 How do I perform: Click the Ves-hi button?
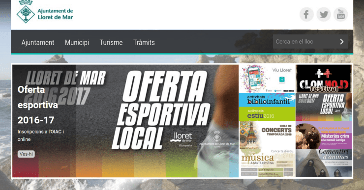pyautogui.click(x=26, y=154)
